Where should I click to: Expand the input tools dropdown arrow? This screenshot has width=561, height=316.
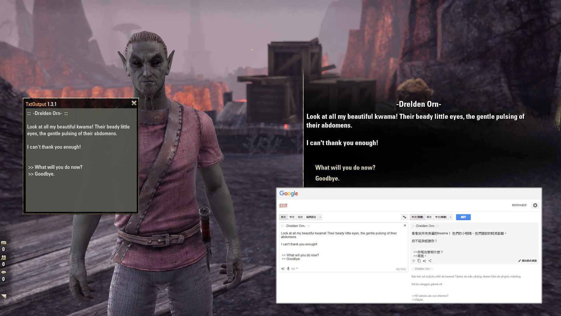click(x=297, y=268)
